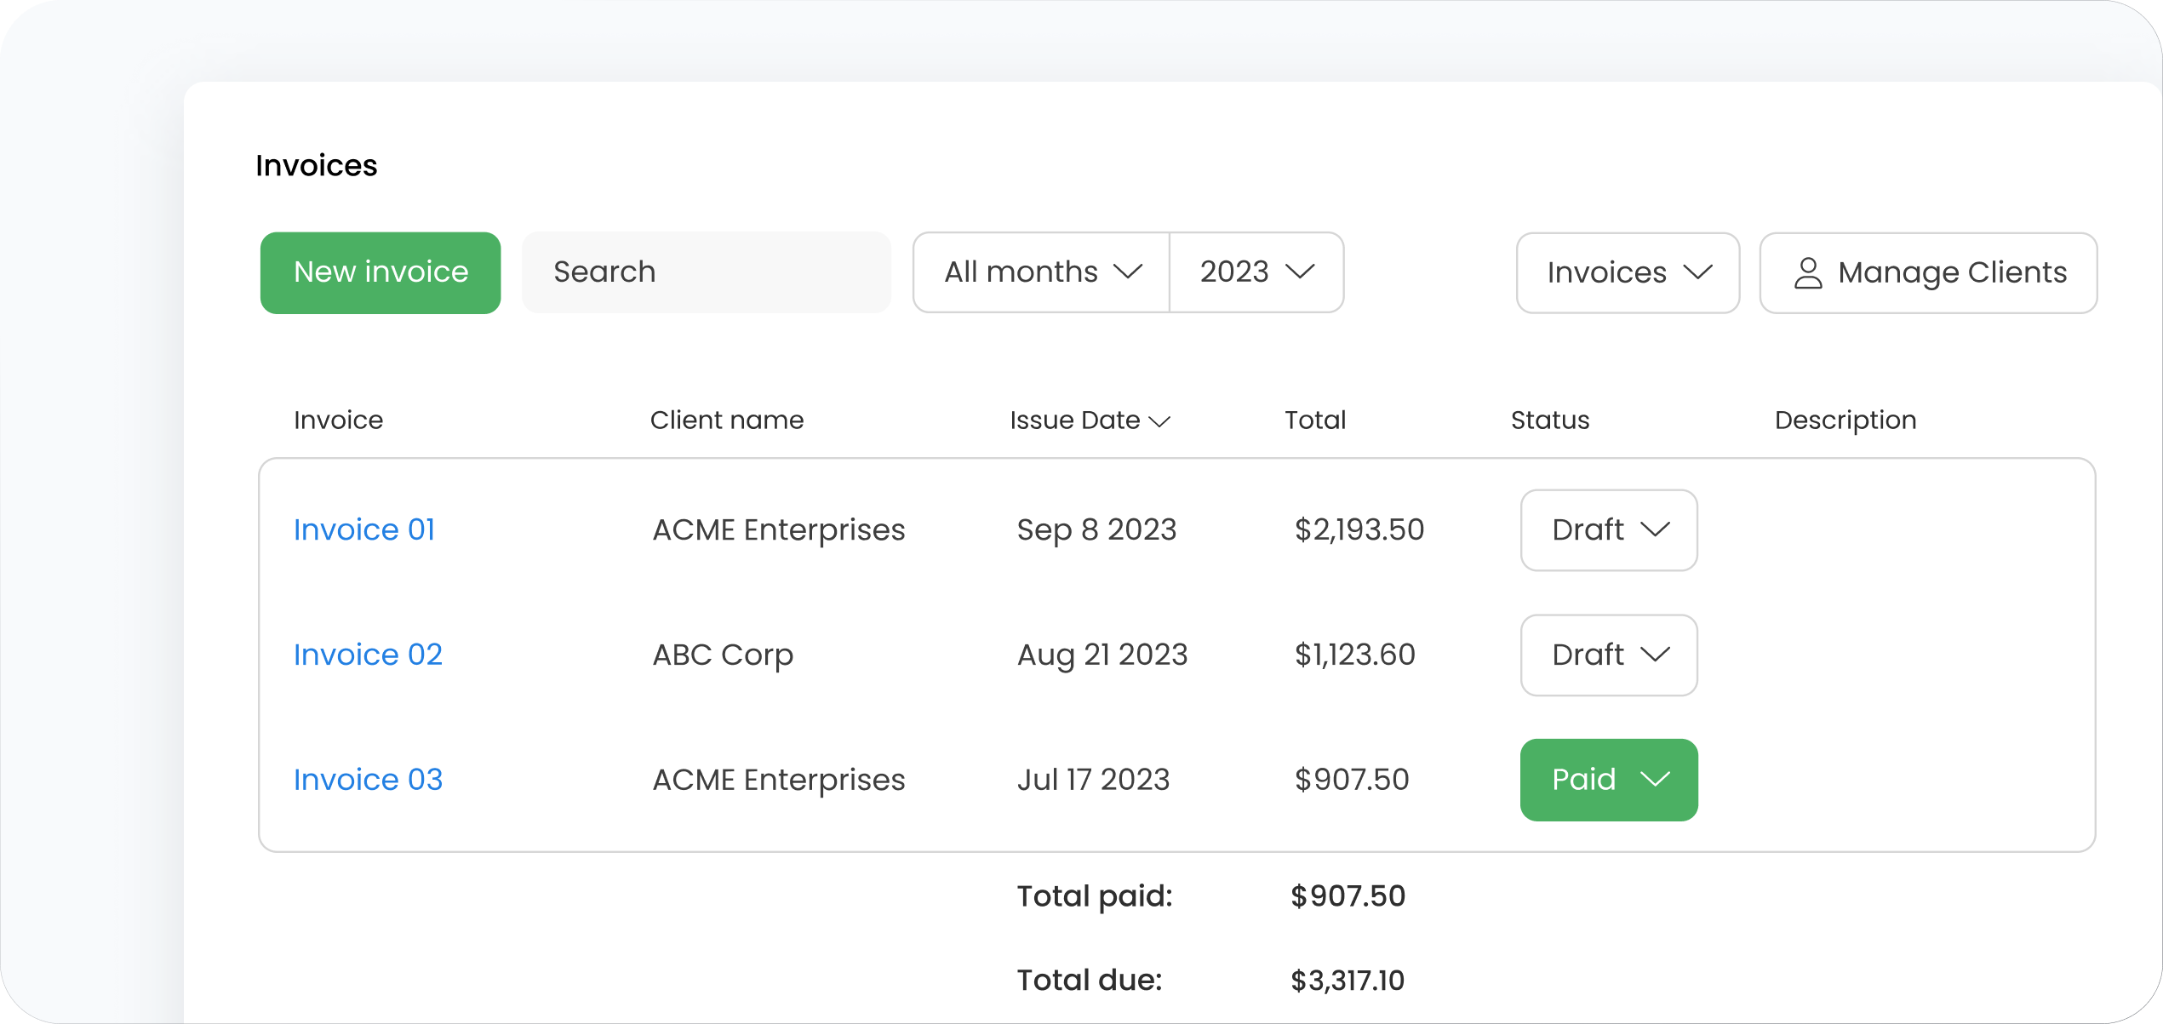This screenshot has height=1024, width=2163.
Task: Open Invoice 02 link
Action: coord(368,655)
